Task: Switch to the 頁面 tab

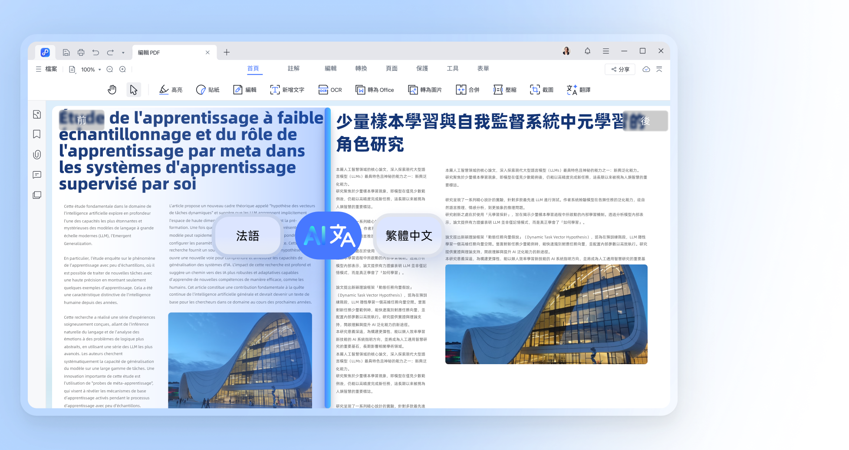Action: point(392,68)
